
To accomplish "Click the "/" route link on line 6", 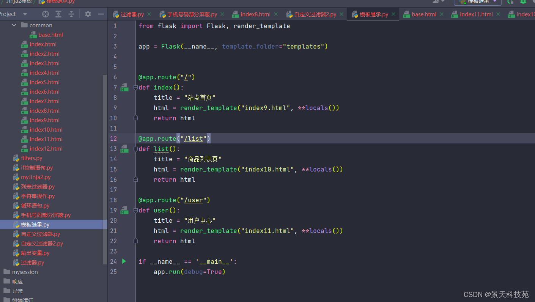I will pyautogui.click(x=186, y=77).
